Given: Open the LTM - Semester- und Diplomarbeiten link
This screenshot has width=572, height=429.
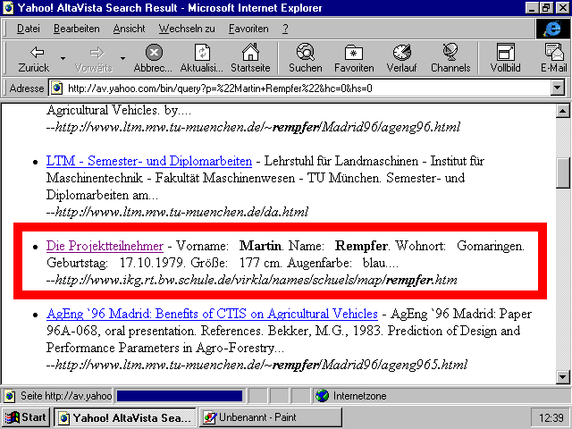Looking at the screenshot, I should click(x=149, y=161).
